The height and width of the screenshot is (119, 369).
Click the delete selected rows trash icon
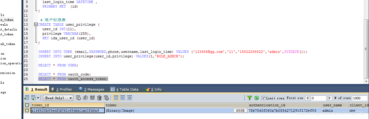click(99, 98)
